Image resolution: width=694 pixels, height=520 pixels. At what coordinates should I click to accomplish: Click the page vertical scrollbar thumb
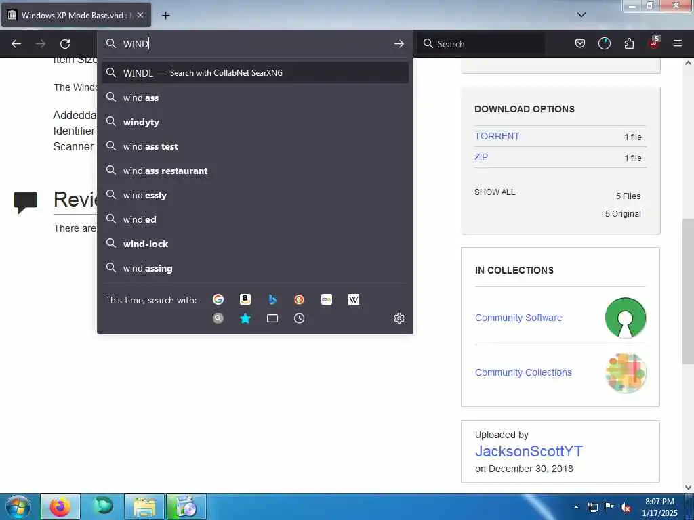click(688, 291)
